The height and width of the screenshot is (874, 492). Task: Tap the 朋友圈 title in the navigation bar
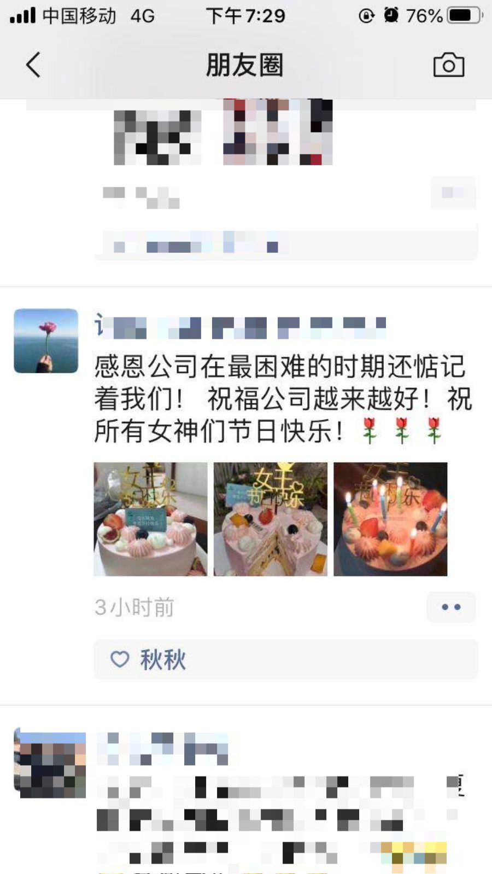pyautogui.click(x=244, y=65)
